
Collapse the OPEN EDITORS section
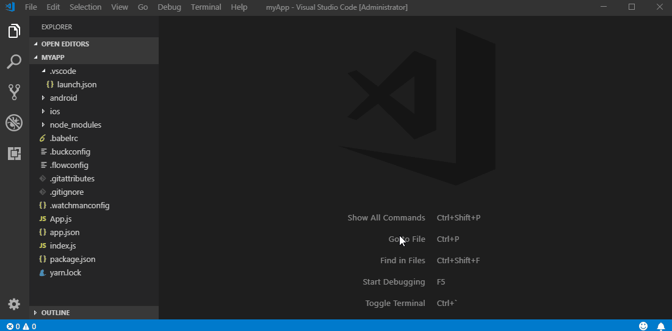(x=35, y=44)
